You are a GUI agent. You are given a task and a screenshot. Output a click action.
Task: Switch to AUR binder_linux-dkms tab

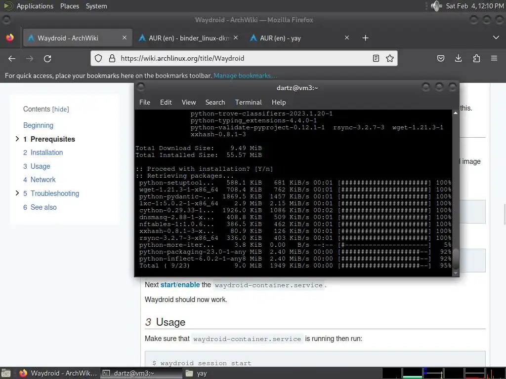click(189, 38)
